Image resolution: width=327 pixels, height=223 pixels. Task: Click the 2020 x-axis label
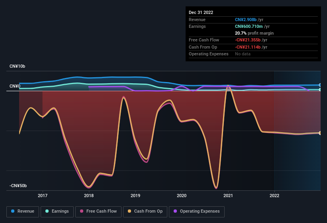pyautogui.click(x=182, y=196)
